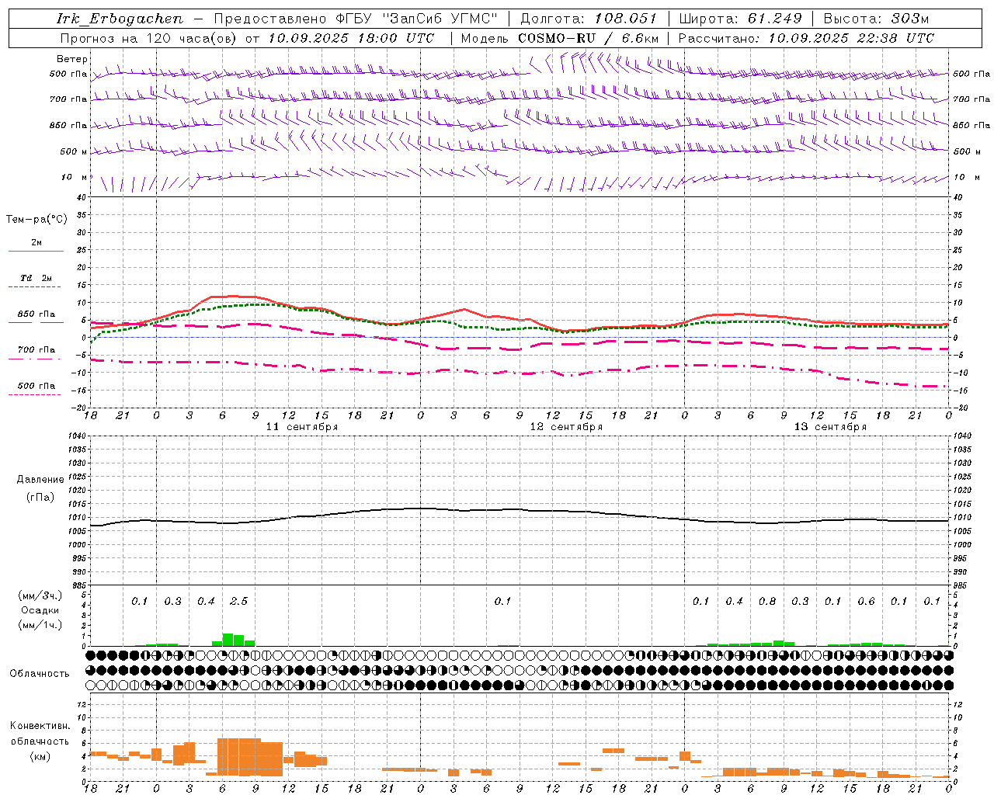Click the model name "COSMO-RU"
The height and width of the screenshot is (795, 994).
556,38
